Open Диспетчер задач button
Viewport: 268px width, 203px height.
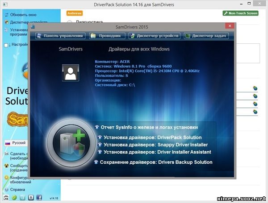click(x=206, y=36)
